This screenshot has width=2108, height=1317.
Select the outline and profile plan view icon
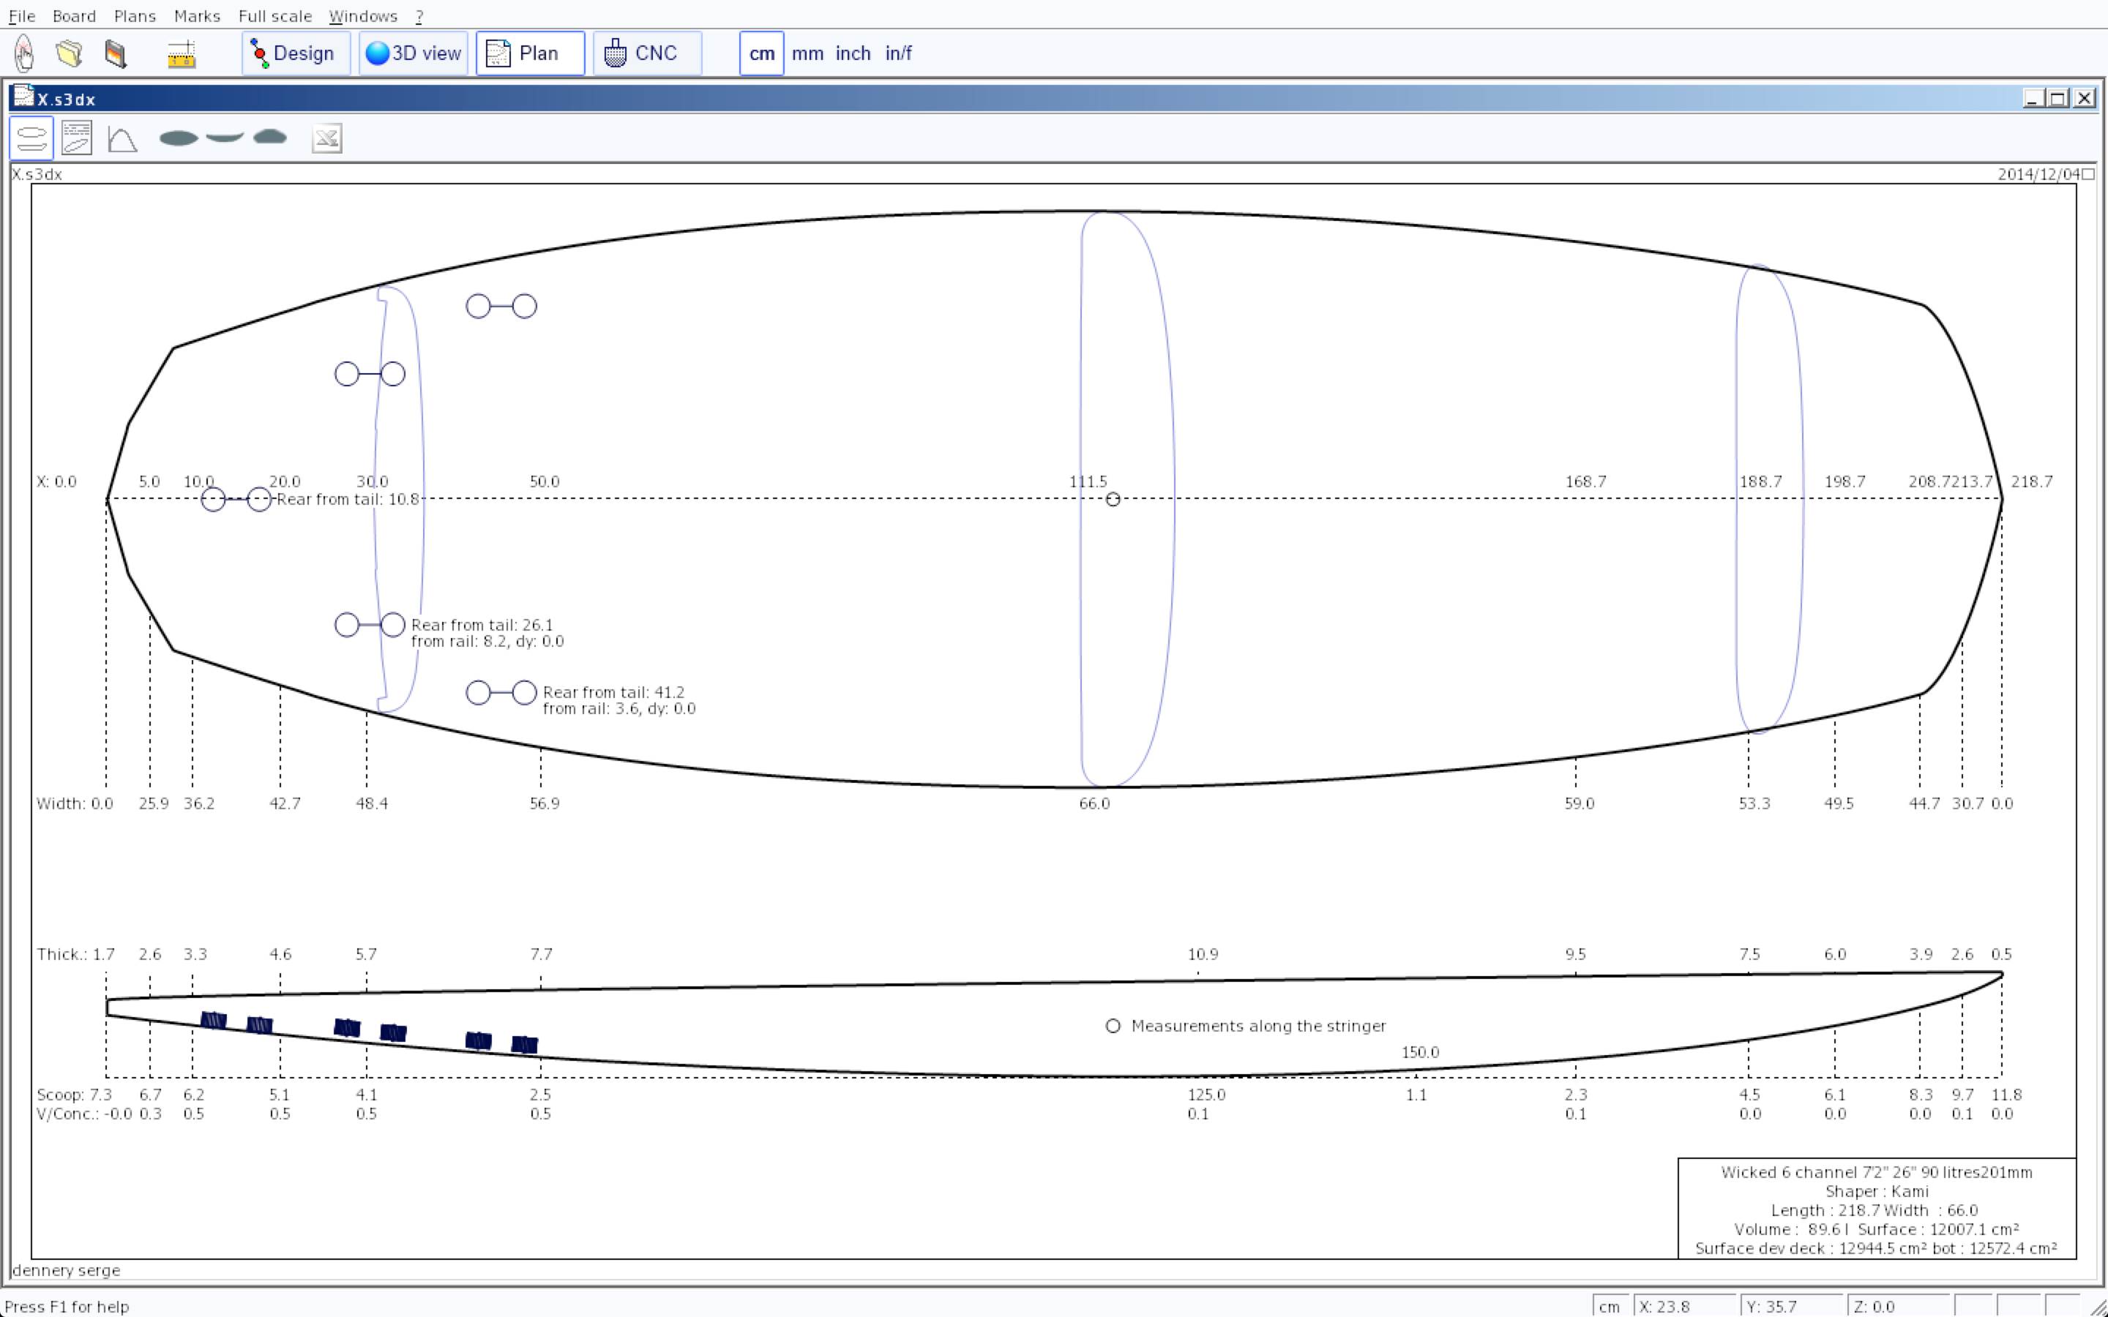click(31, 138)
